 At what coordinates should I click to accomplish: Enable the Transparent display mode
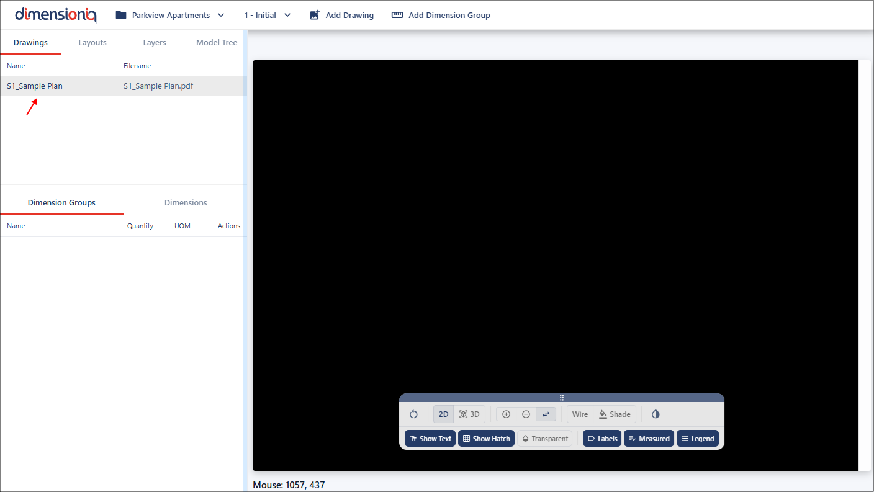tap(544, 439)
